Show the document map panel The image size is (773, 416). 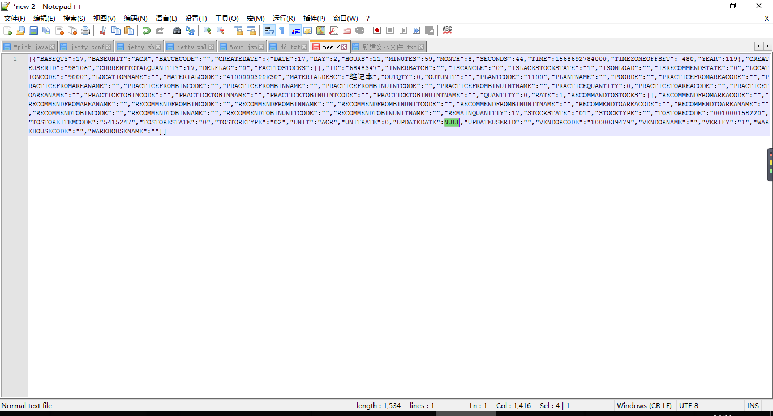[321, 31]
